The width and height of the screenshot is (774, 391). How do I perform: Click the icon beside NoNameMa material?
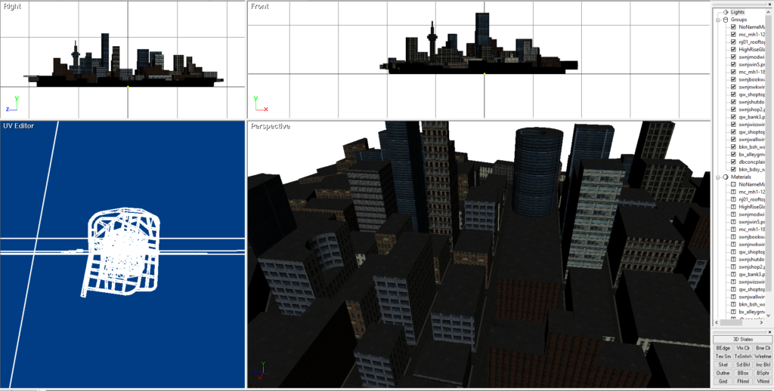(733, 184)
